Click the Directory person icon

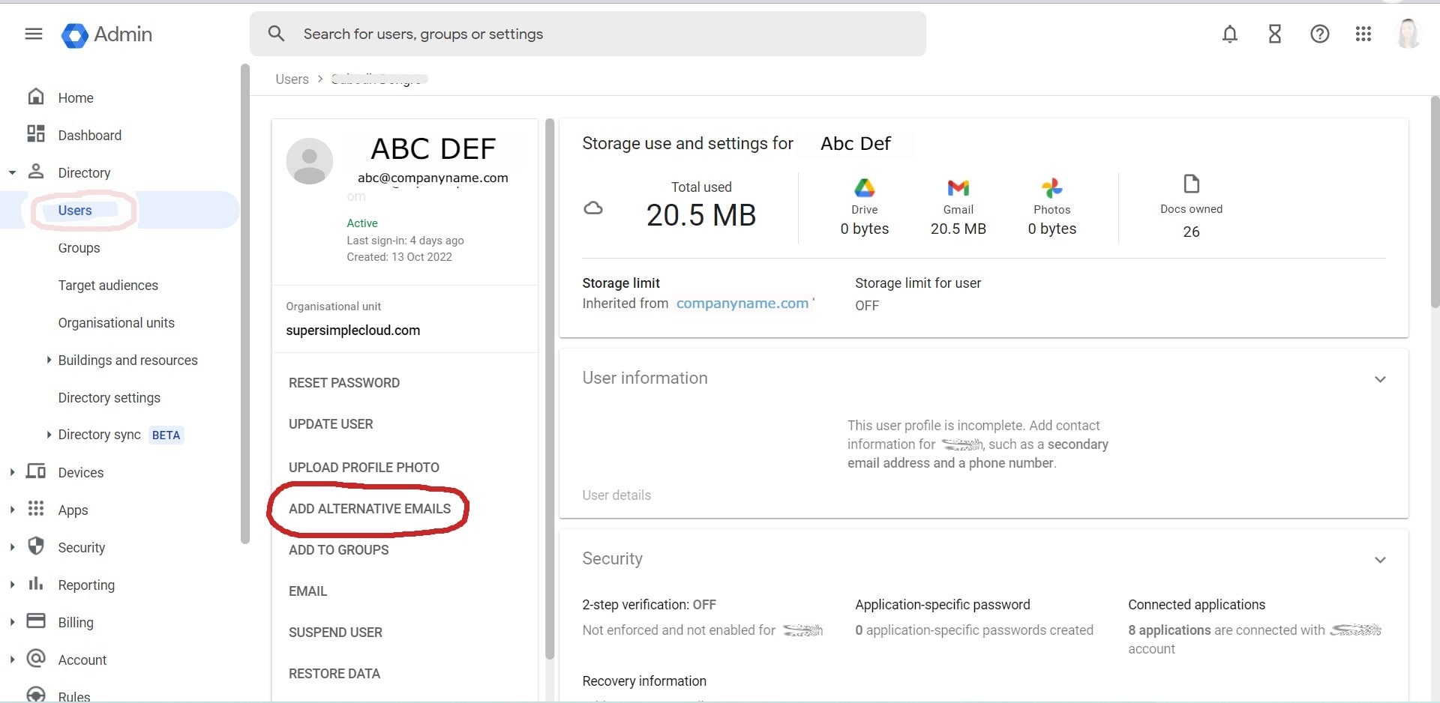(35, 172)
